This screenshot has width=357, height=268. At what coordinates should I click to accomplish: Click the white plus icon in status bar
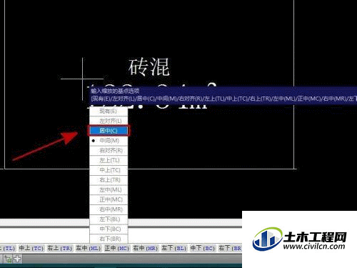point(18,259)
